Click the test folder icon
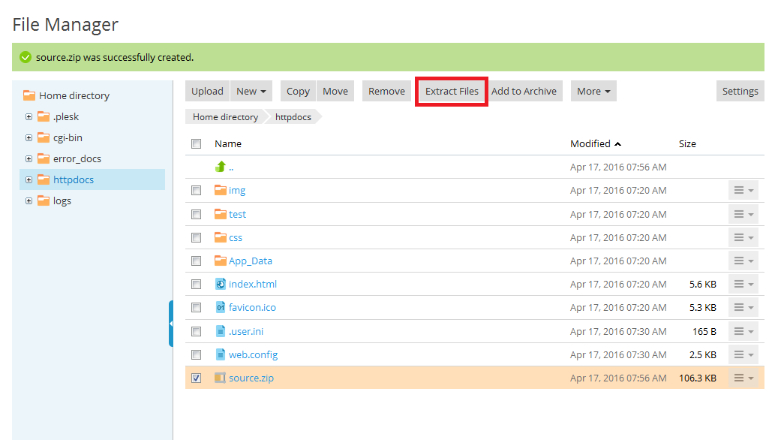This screenshot has height=440, width=772. [220, 214]
